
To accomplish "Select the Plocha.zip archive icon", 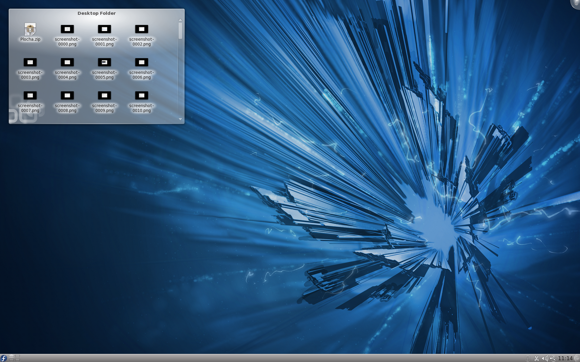I will [x=30, y=29].
